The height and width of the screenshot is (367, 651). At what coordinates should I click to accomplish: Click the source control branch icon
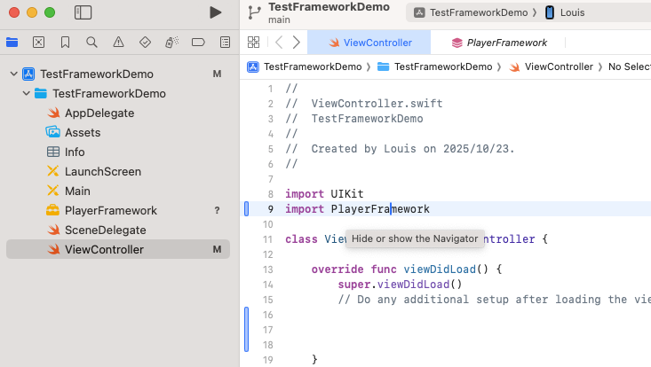tap(254, 12)
